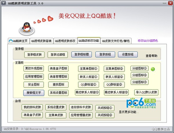Select the 主菜单图标① button

click(x=88, y=69)
